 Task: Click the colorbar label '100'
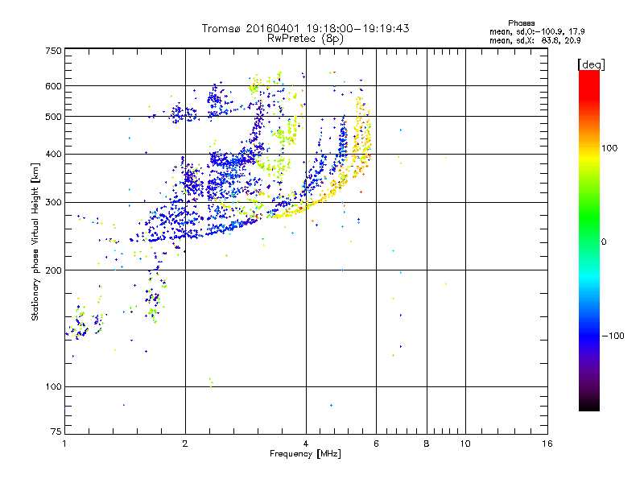tap(609, 148)
